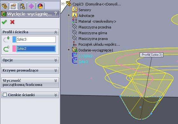
Task: Click the Szkic3 profile selection field
Action: click(x=36, y=39)
